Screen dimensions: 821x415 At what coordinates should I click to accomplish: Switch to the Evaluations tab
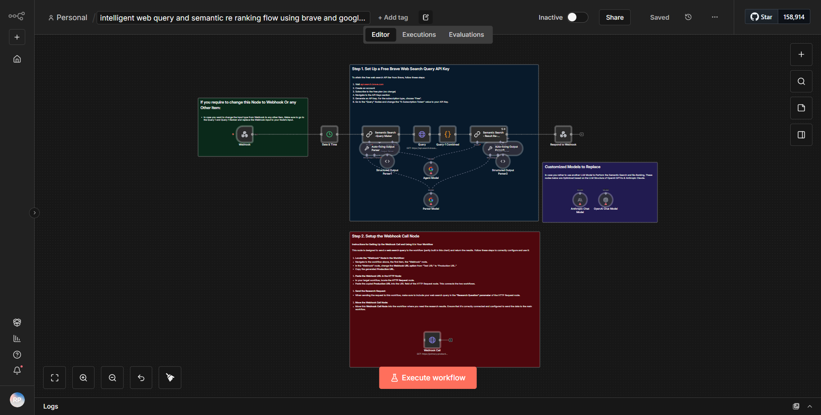pyautogui.click(x=466, y=34)
